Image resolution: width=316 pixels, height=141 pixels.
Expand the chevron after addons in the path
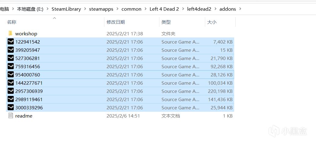(240, 9)
